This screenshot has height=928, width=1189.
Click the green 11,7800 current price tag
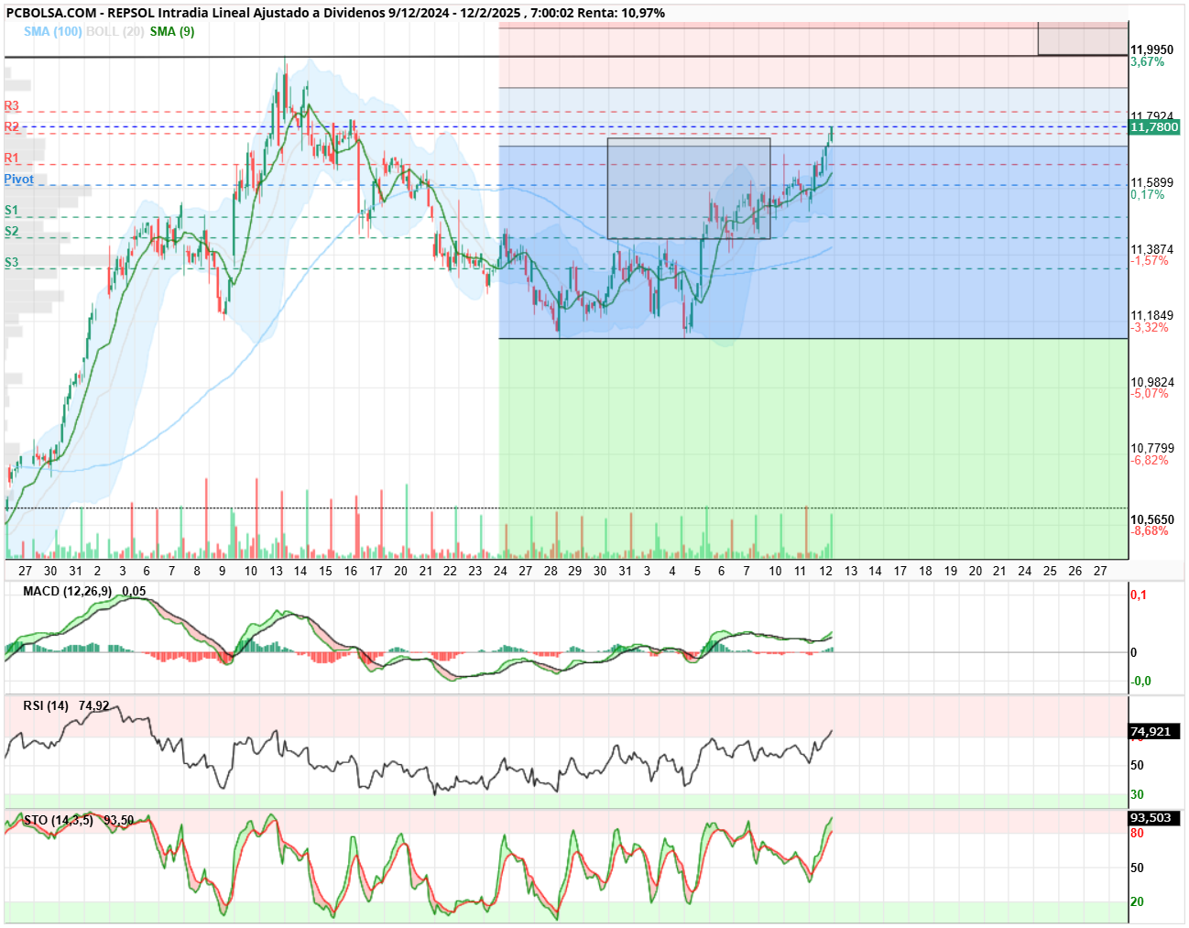1154,127
